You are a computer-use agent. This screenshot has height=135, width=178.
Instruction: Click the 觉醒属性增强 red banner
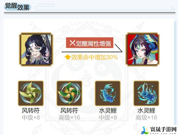point(90,43)
